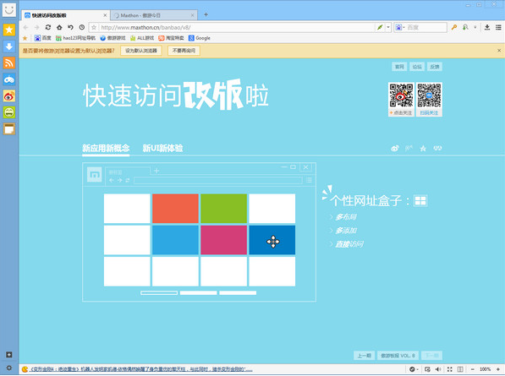
Task: Click the Weibo QR code thumbnail
Action: pos(401,99)
